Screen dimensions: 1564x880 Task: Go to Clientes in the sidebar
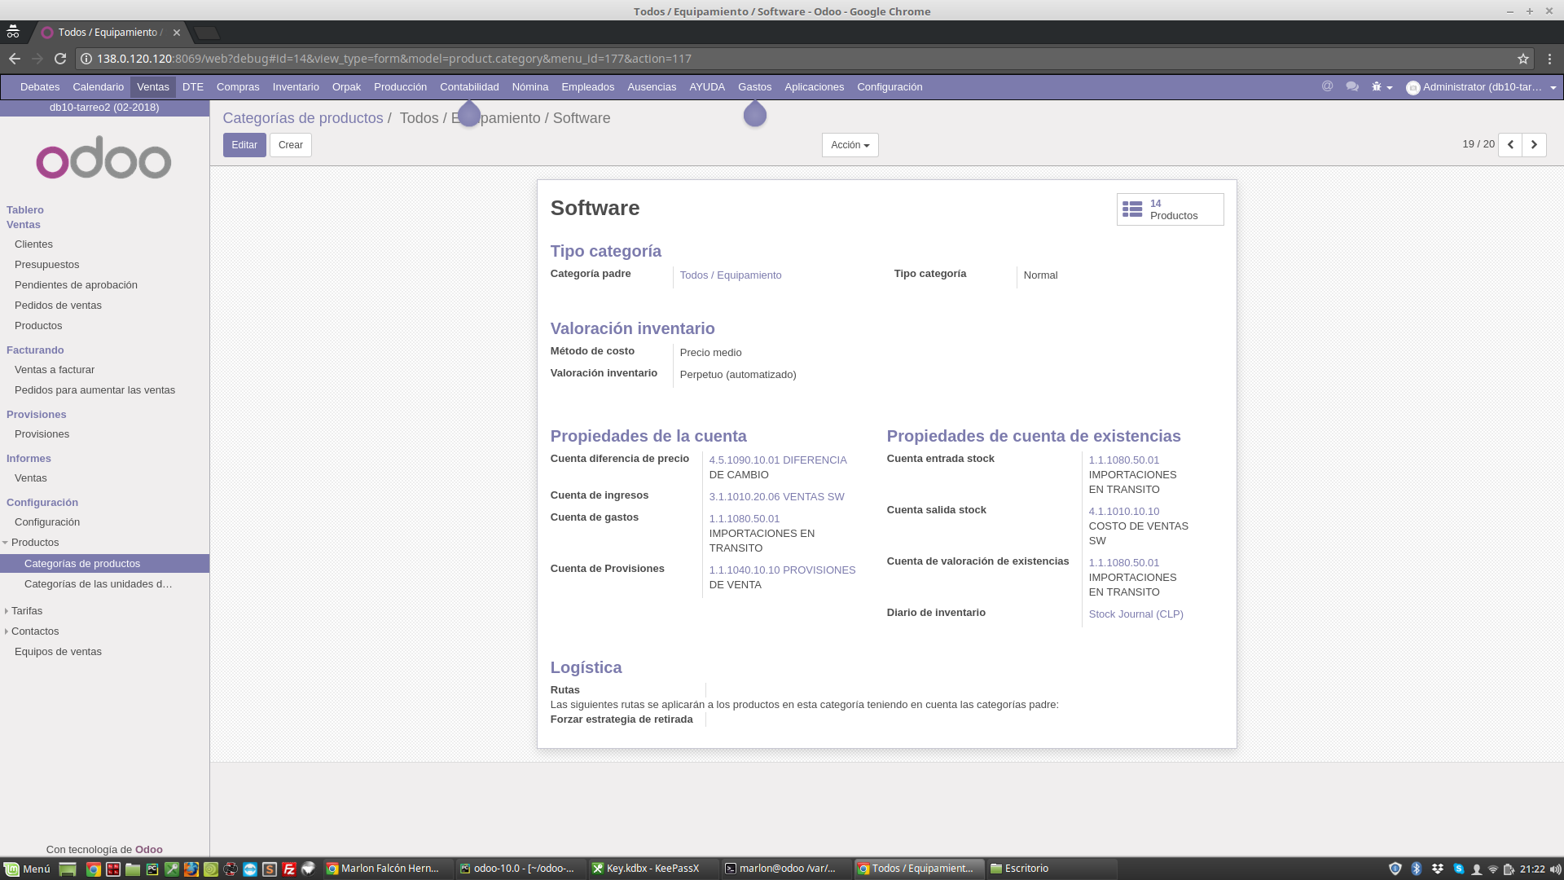point(33,244)
